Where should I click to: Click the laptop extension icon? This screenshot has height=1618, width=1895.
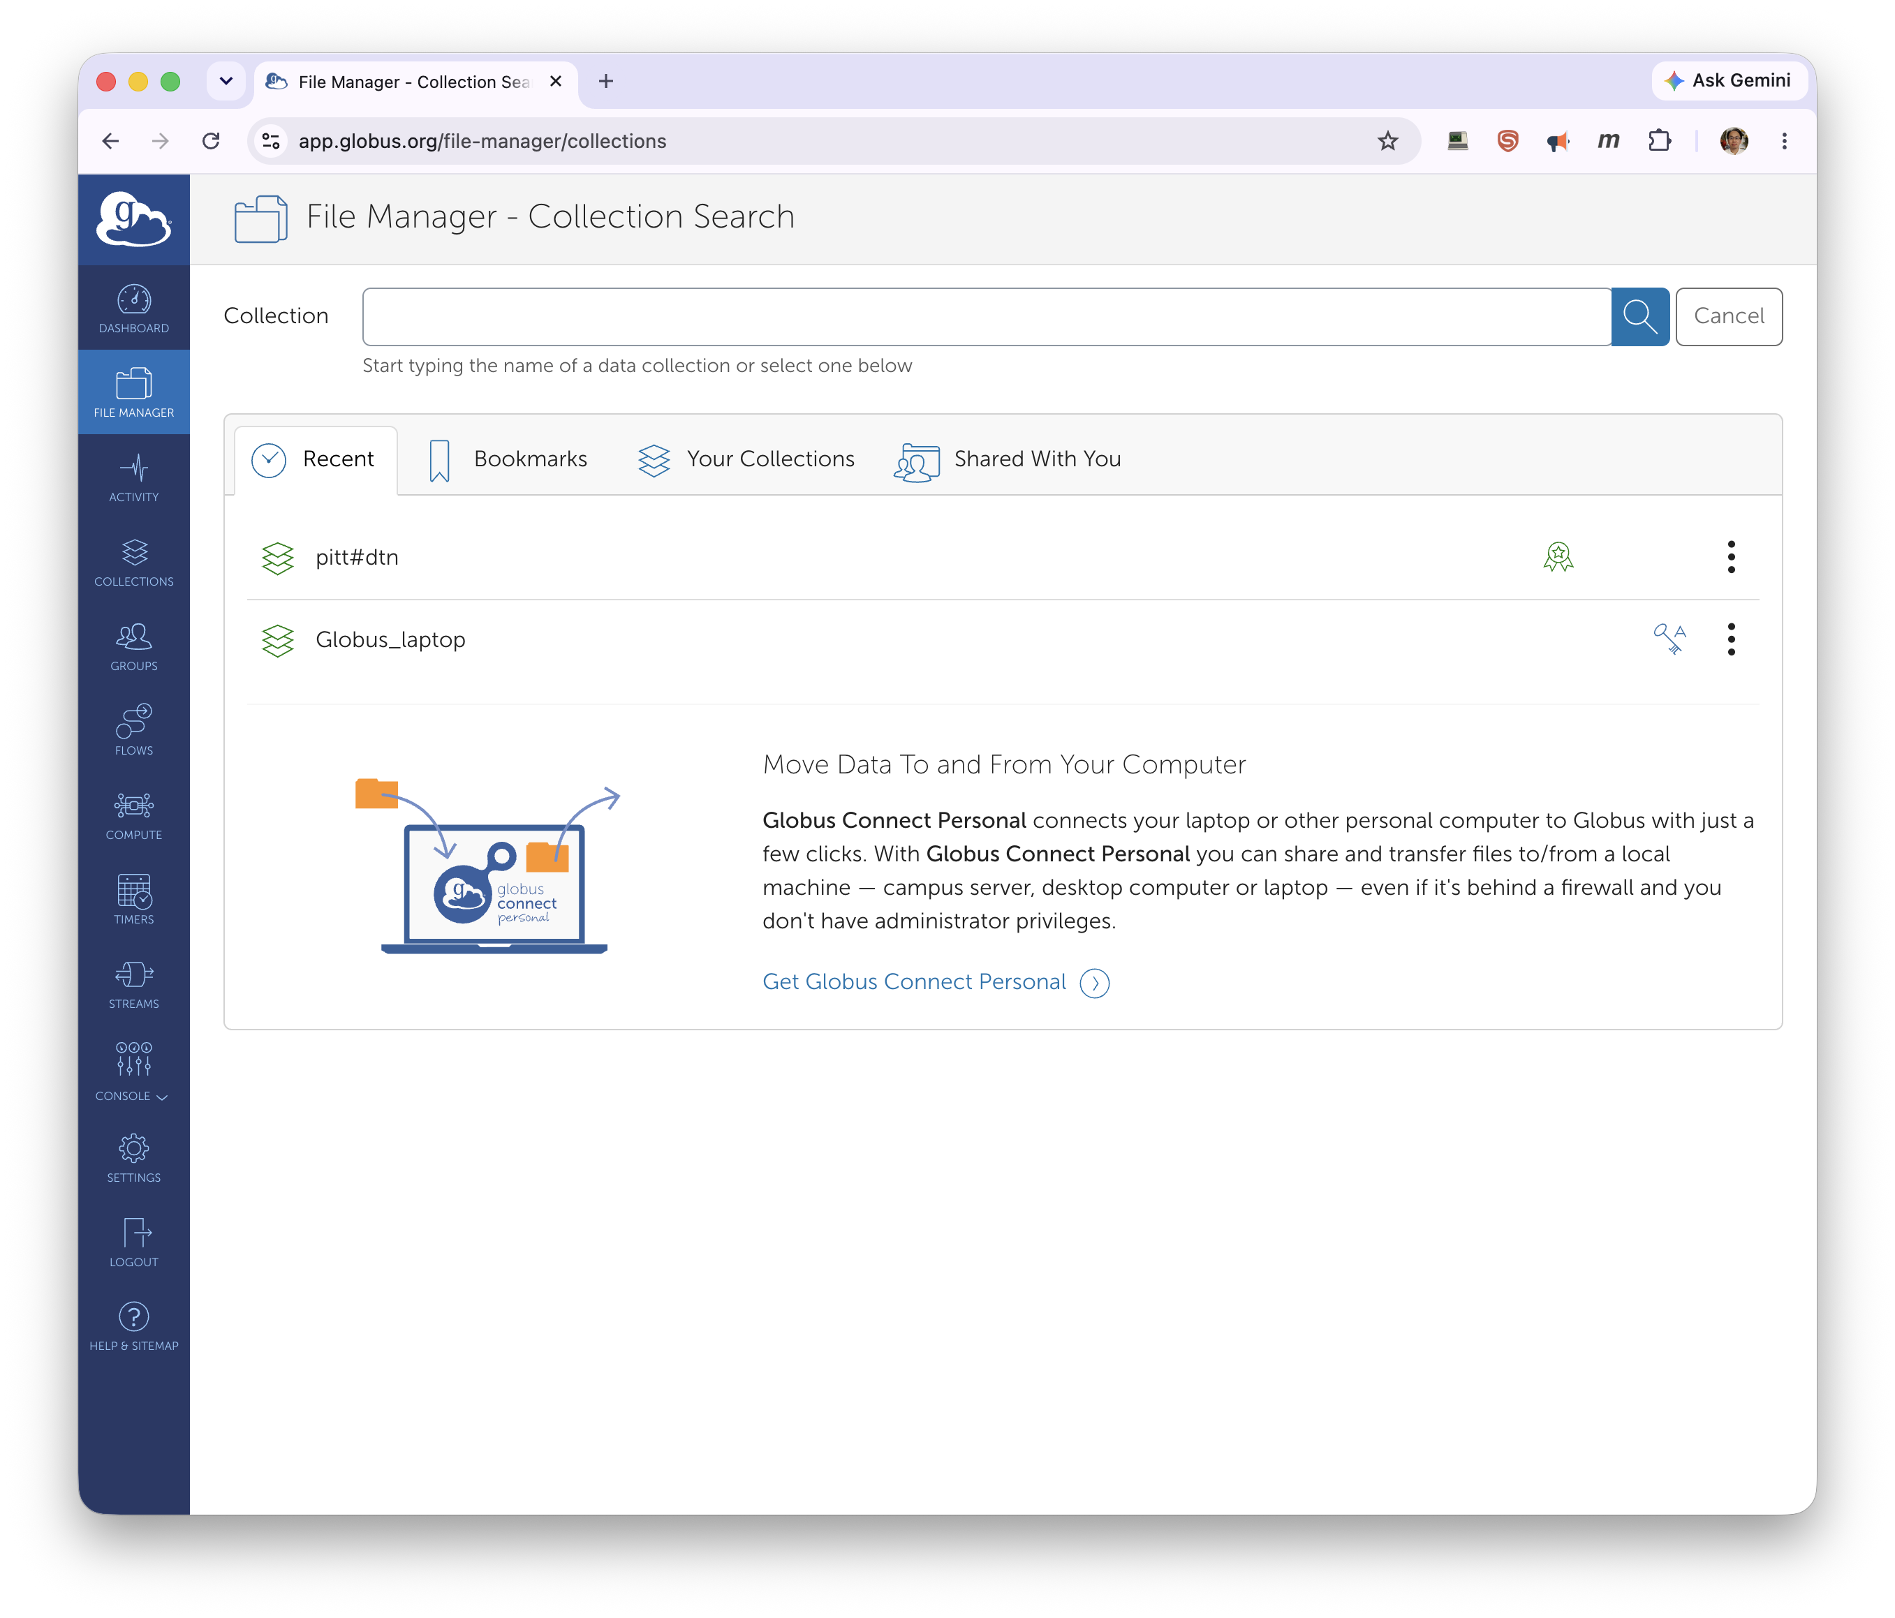[1457, 141]
